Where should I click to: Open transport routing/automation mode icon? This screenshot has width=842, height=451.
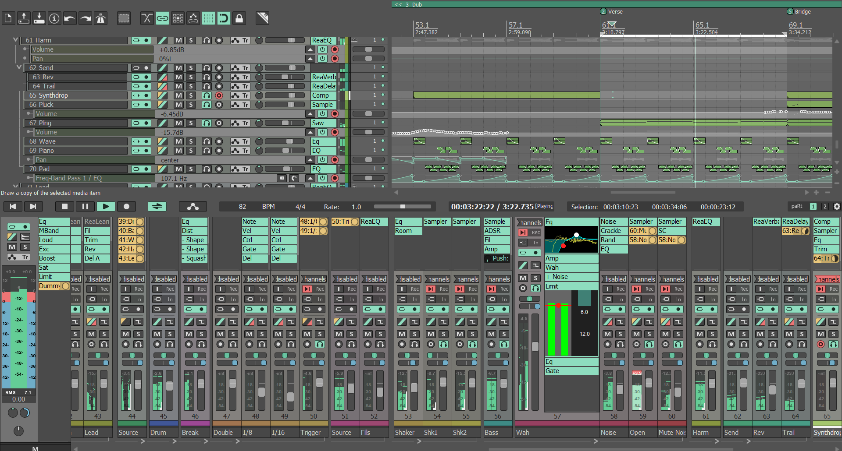coord(193,206)
